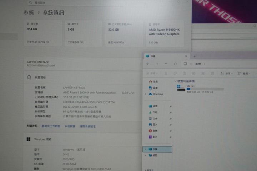Click the Paste icon in Explorer toolbar
The height and width of the screenshot is (171, 257).
click(185, 74)
